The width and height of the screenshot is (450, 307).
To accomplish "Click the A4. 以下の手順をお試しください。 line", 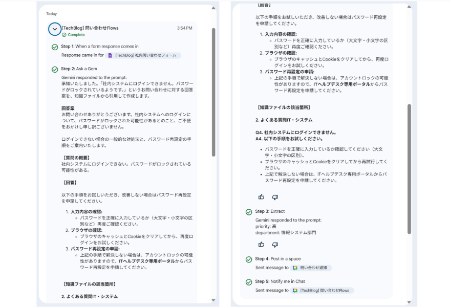I will tap(289, 139).
